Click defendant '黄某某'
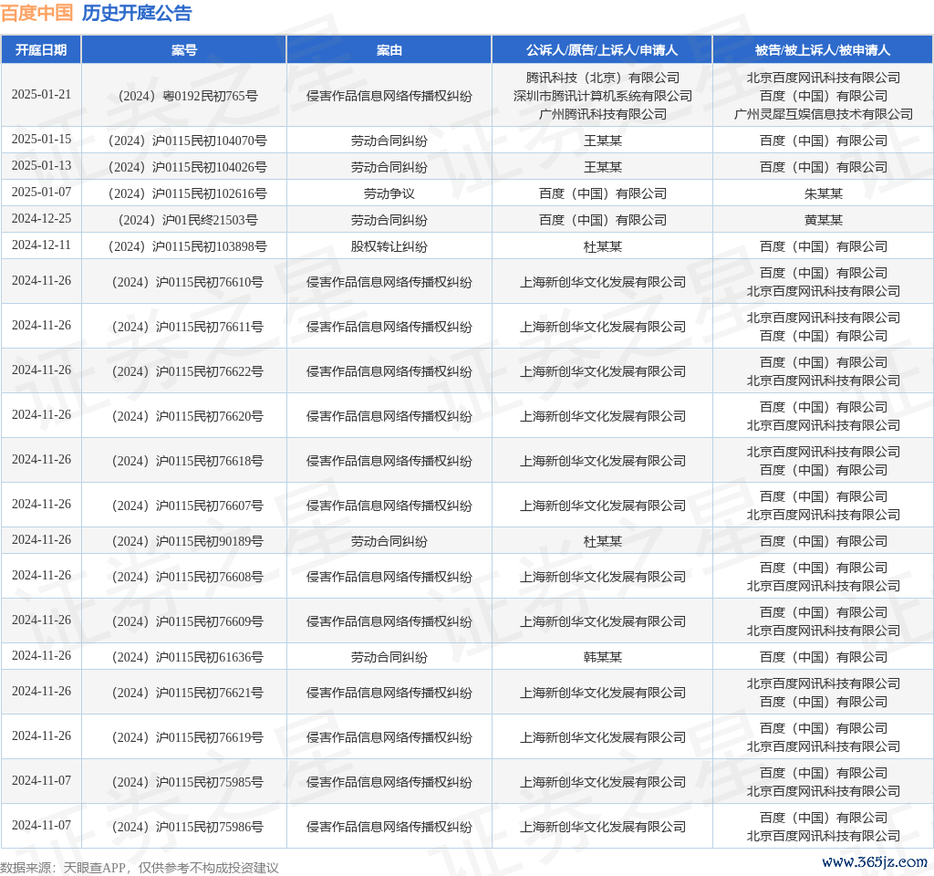934x876 pixels. coord(824,221)
